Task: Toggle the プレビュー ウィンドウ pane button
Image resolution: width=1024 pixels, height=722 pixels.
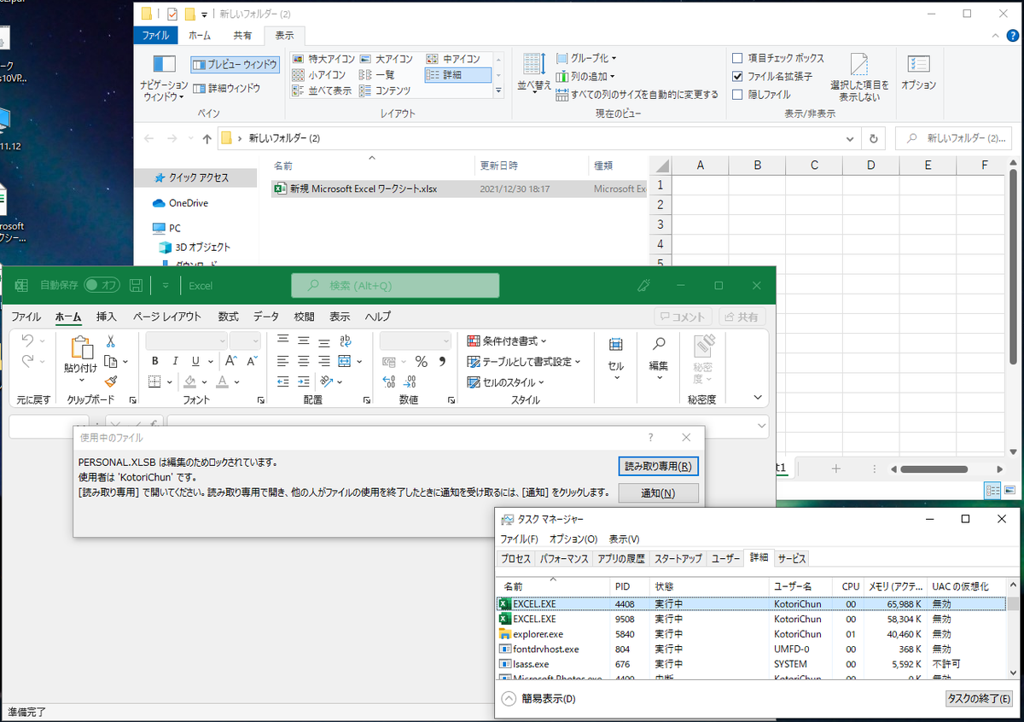Action: 235,65
